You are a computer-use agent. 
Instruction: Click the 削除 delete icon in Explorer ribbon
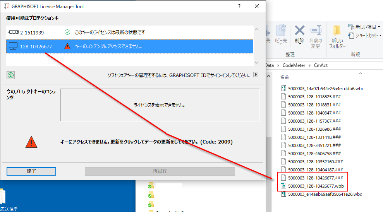299,31
